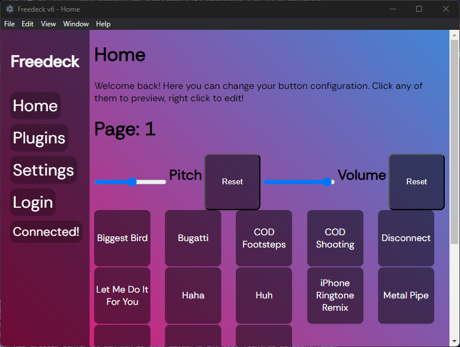Open the Help menu
The height and width of the screenshot is (347, 460).
click(103, 24)
